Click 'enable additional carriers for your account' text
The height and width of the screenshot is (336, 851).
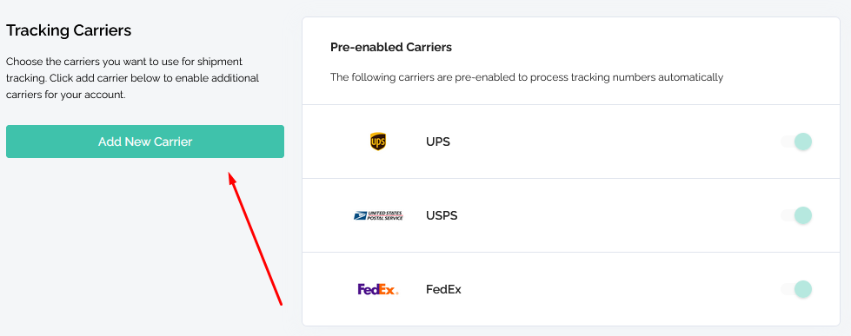point(132,86)
